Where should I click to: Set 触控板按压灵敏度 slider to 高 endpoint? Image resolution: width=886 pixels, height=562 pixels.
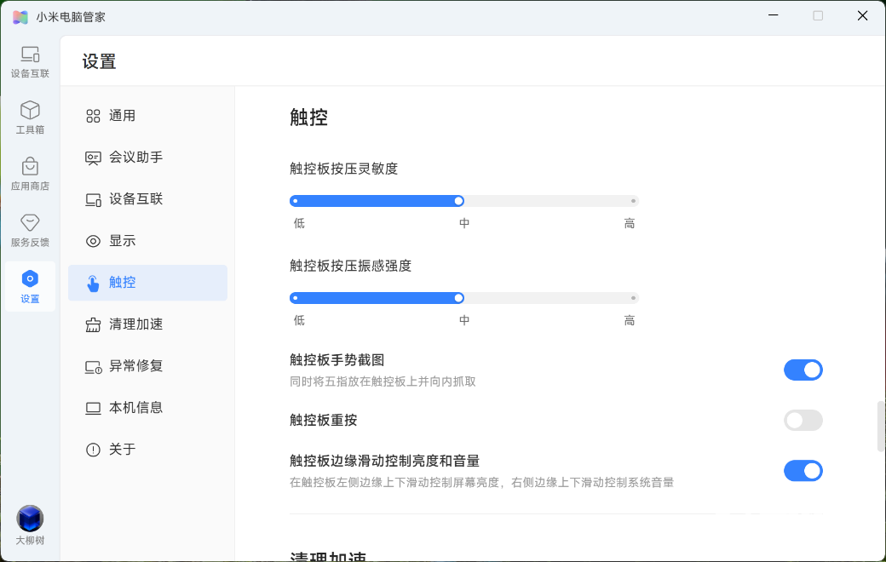[x=633, y=201]
